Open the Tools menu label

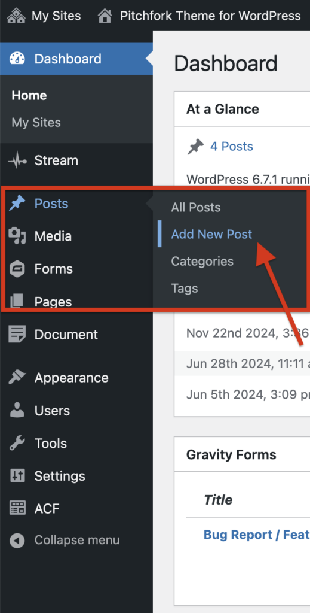tap(50, 444)
